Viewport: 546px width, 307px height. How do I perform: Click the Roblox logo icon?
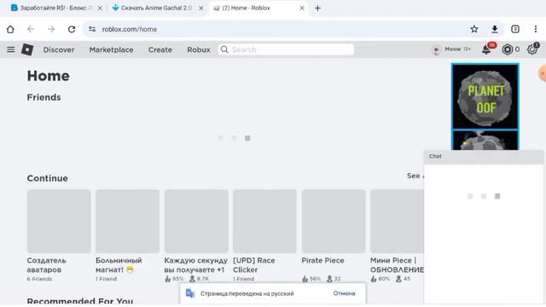tap(27, 49)
